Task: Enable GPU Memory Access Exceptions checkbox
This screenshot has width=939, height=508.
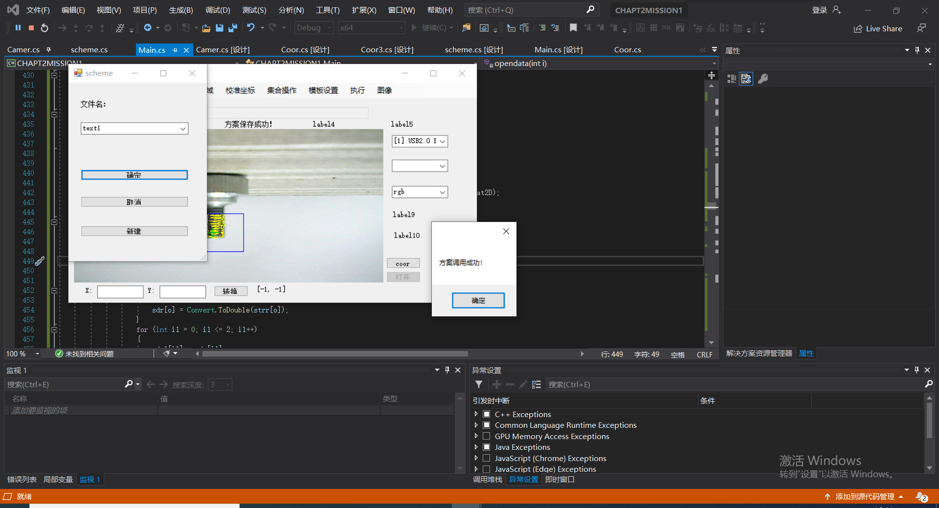Action: [x=487, y=436]
